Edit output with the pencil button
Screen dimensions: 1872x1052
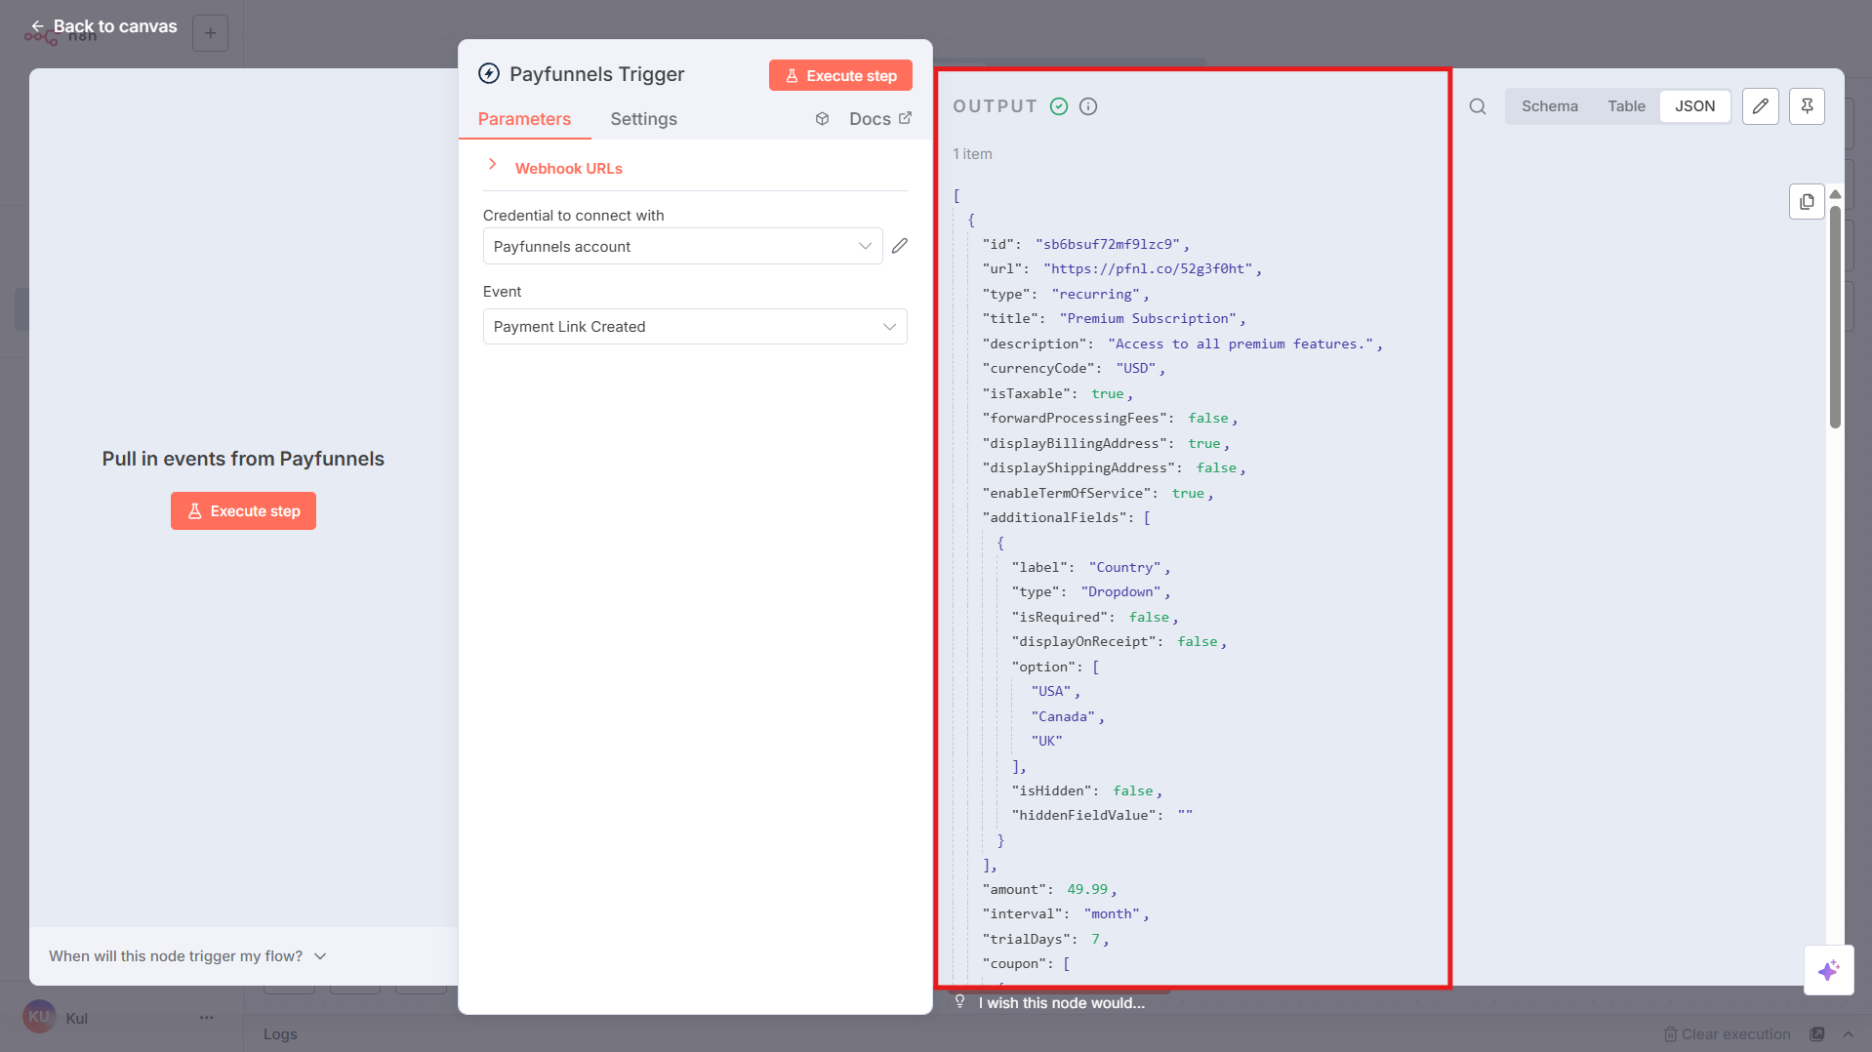(x=1760, y=106)
